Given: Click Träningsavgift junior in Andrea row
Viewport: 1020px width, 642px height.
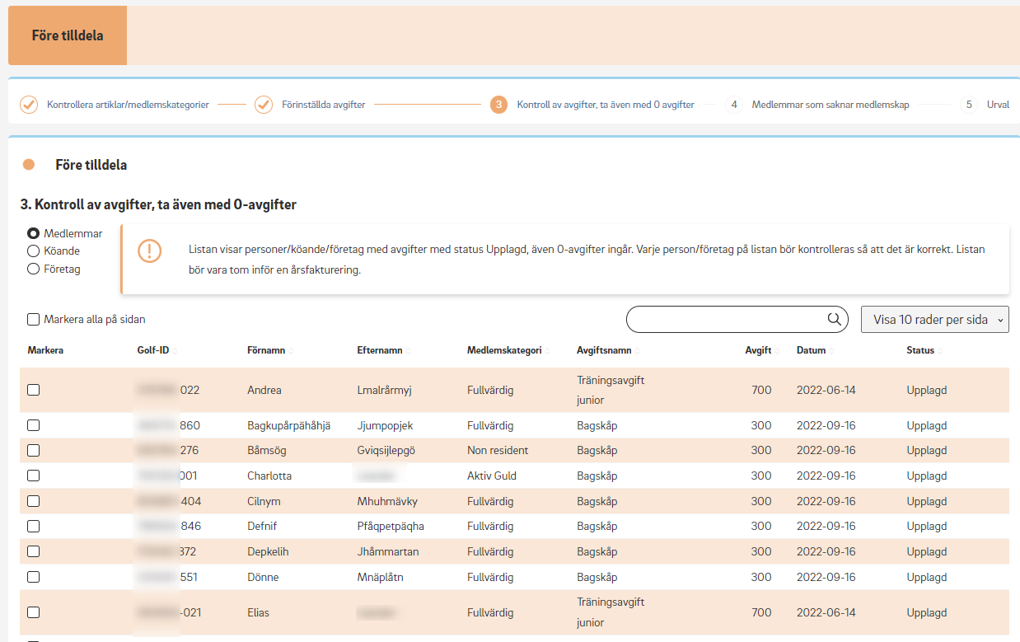Looking at the screenshot, I should [x=611, y=390].
